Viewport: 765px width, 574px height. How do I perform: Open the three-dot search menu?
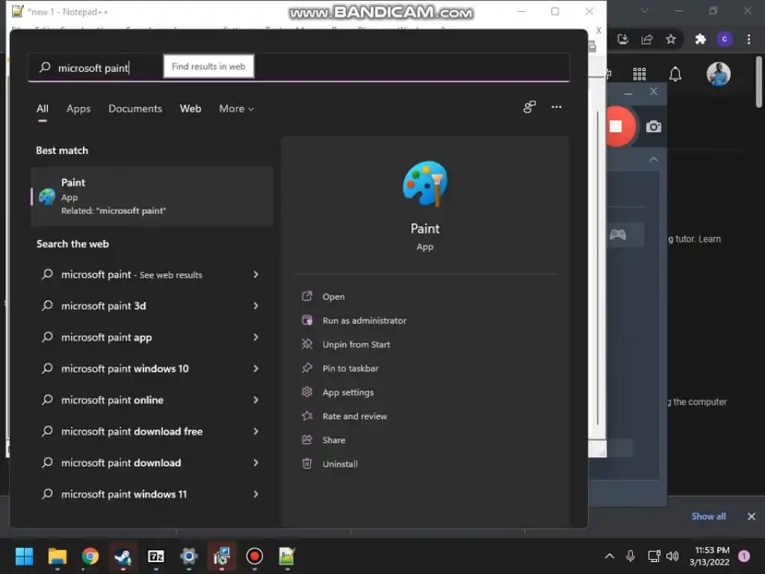(556, 107)
